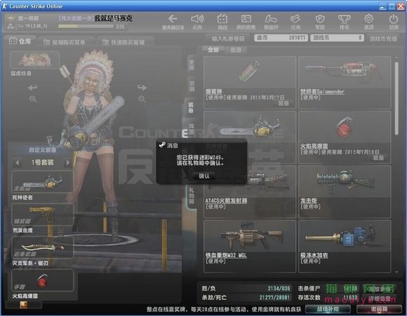Click the 1号套装 loadout label
The width and height of the screenshot is (407, 316).
point(43,162)
